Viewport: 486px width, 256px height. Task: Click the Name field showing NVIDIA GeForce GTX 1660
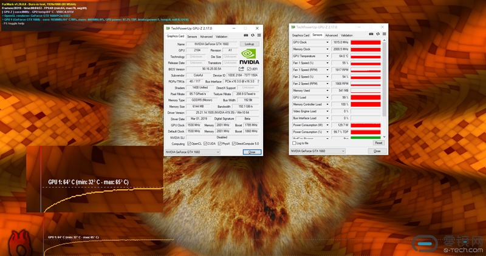click(211, 44)
